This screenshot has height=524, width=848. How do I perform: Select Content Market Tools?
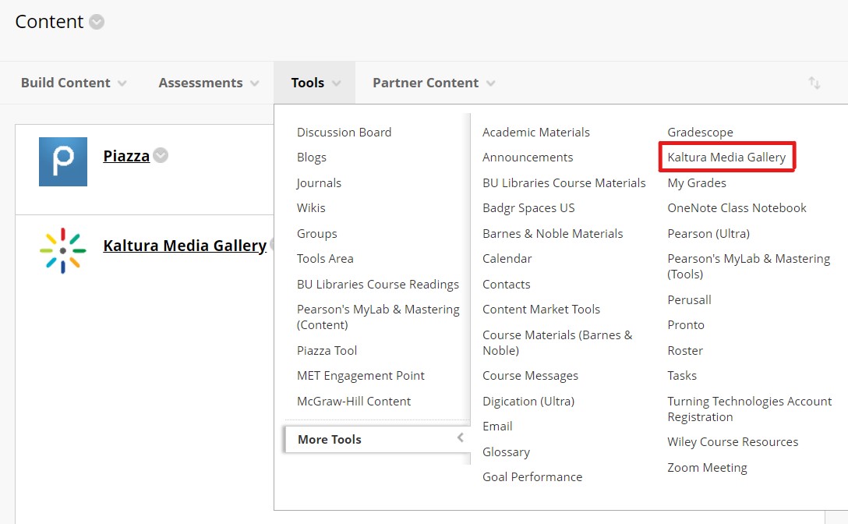pos(542,309)
